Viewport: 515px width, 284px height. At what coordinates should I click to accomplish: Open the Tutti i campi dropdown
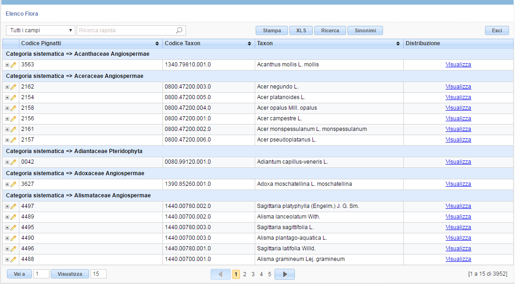41,30
